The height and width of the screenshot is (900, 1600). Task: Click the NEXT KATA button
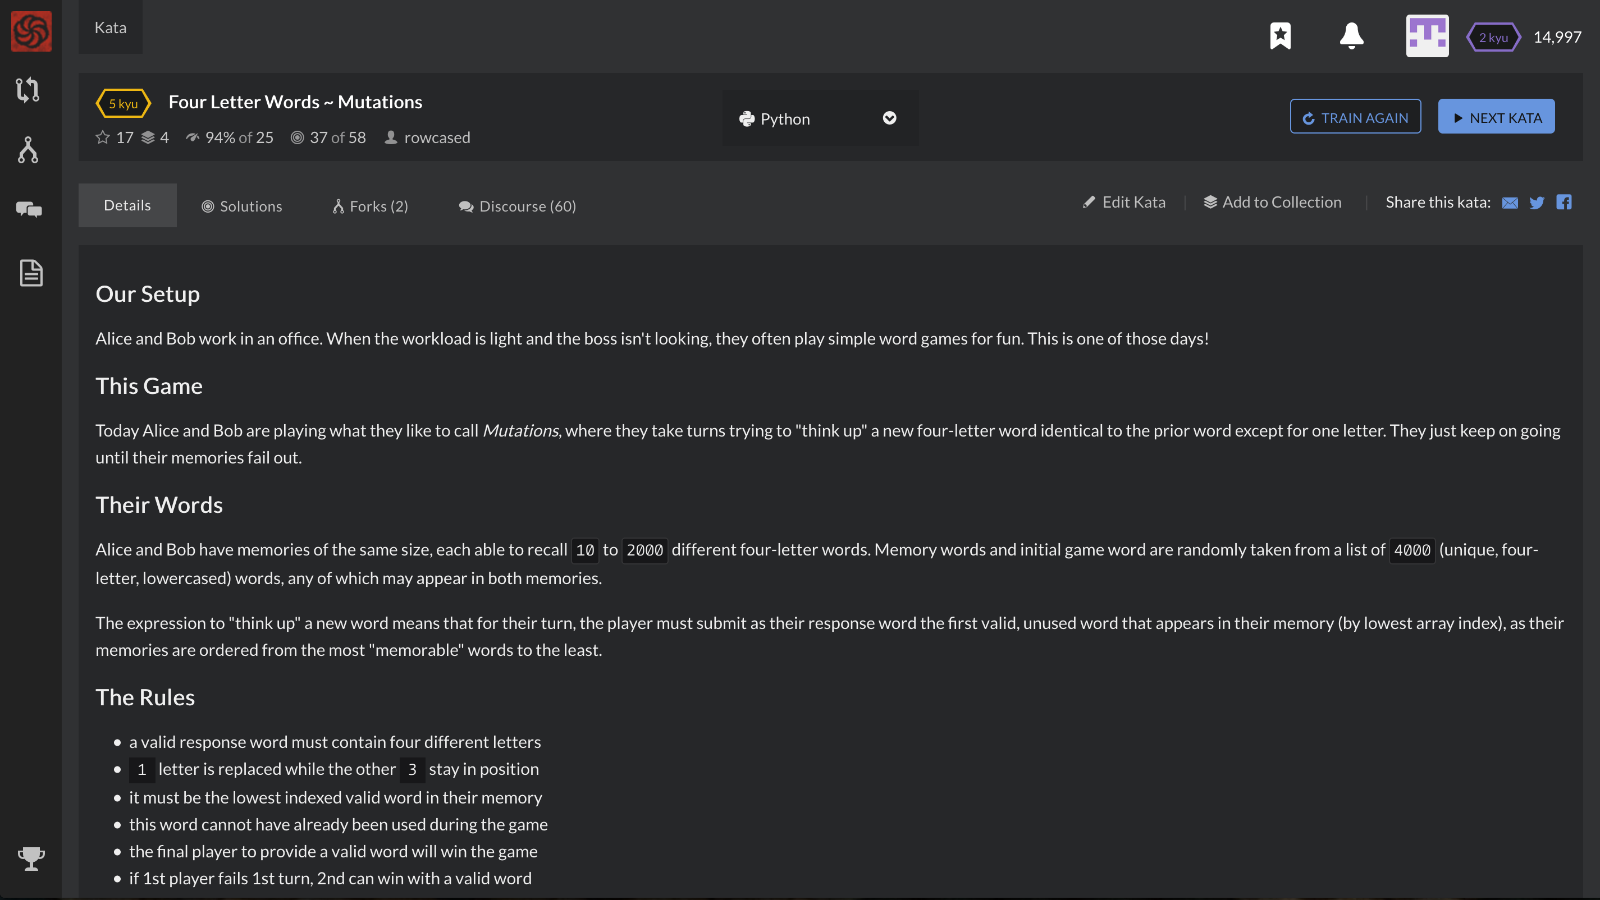click(x=1496, y=117)
